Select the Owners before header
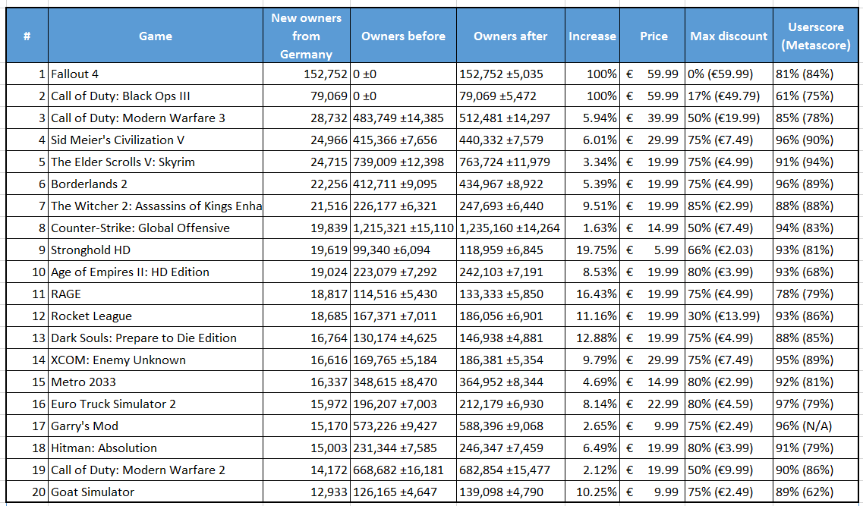The image size is (863, 506). [x=404, y=36]
